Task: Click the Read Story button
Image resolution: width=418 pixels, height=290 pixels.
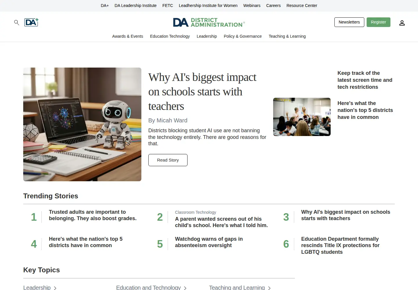Action: tap(168, 160)
